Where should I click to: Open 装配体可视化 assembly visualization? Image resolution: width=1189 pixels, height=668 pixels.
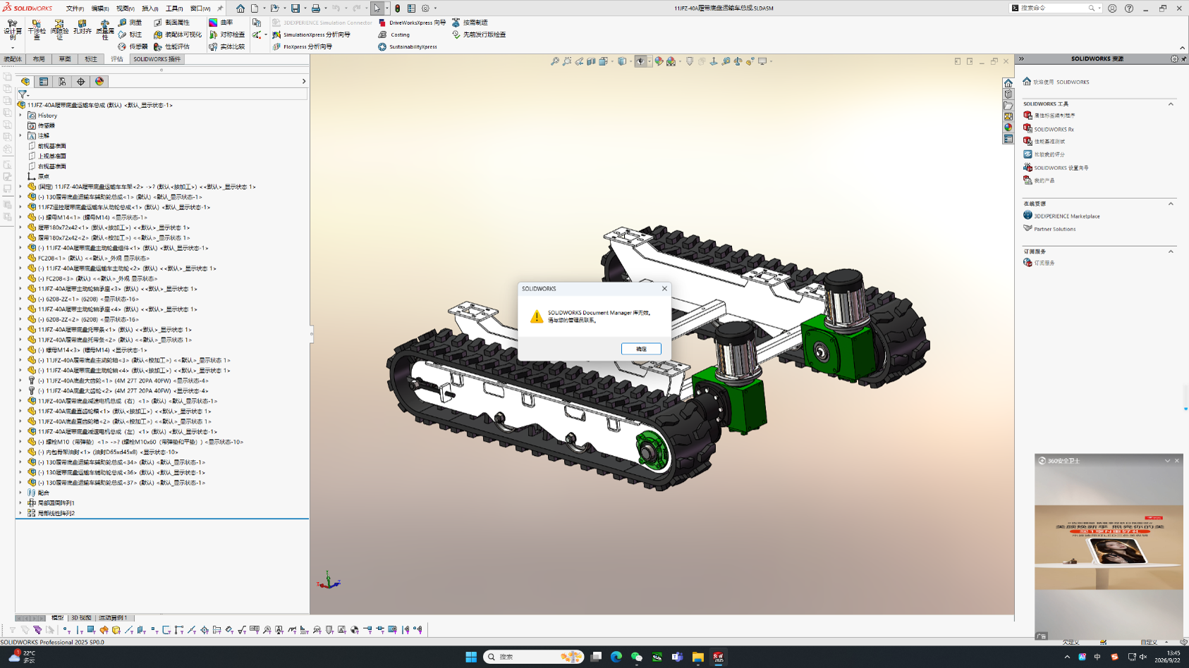coord(178,35)
